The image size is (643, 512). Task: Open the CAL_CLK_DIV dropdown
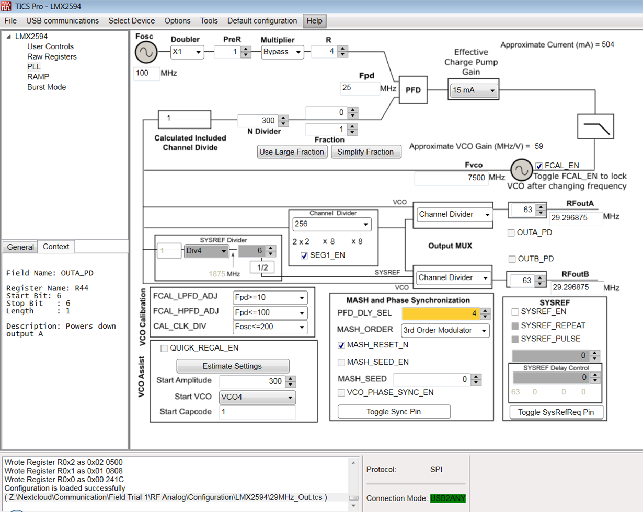[270, 327]
